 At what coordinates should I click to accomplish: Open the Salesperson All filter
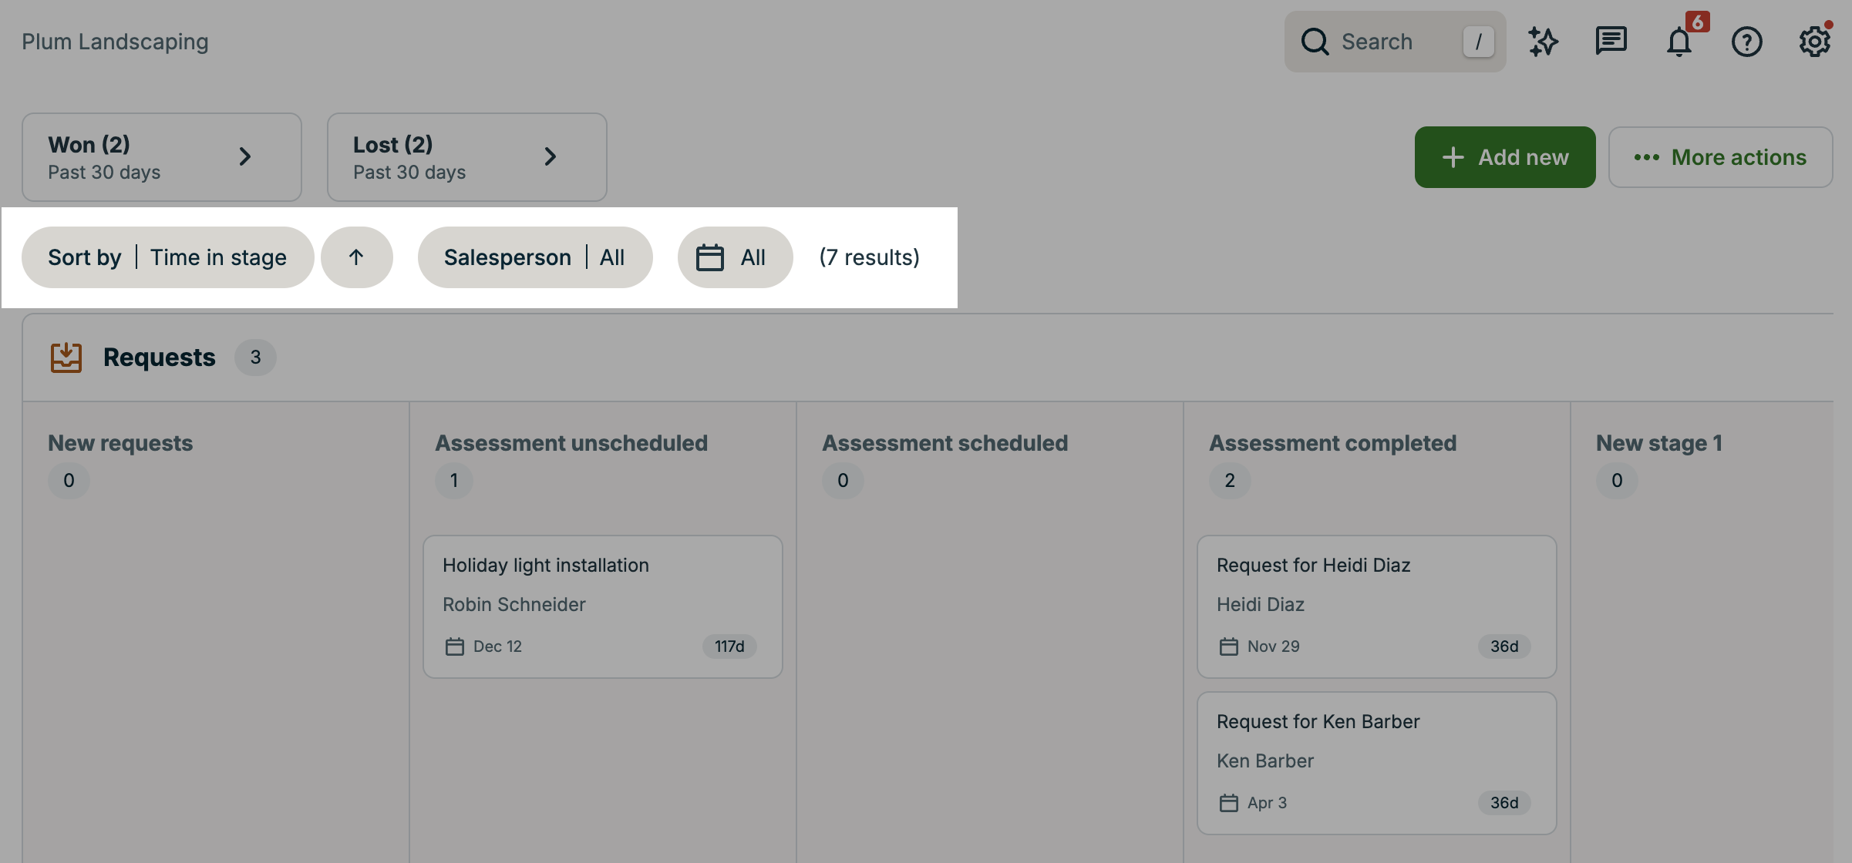(535, 257)
